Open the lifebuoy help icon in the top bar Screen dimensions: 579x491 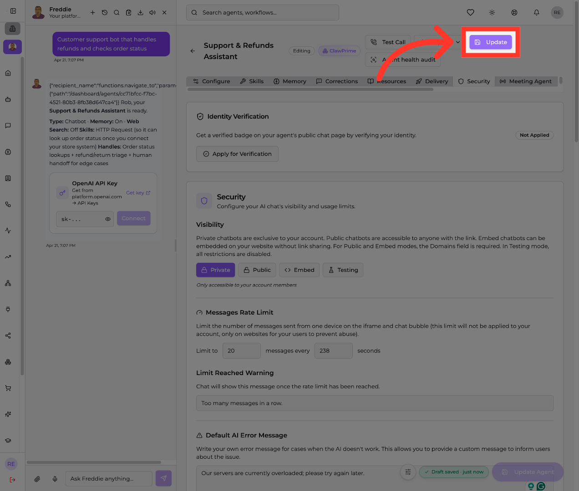pyautogui.click(x=514, y=13)
